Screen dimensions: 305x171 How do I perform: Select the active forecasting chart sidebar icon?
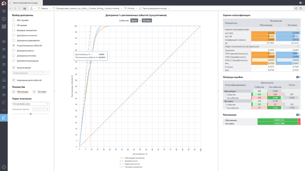(x=4, y=118)
